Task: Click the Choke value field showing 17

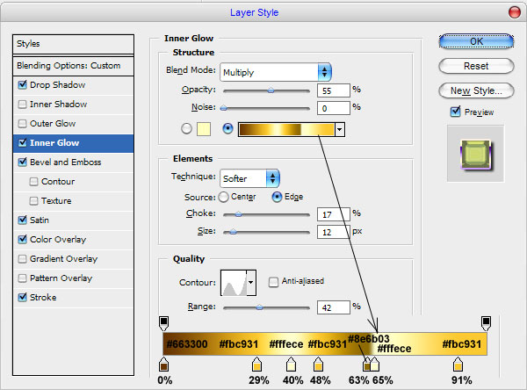Action: 334,214
